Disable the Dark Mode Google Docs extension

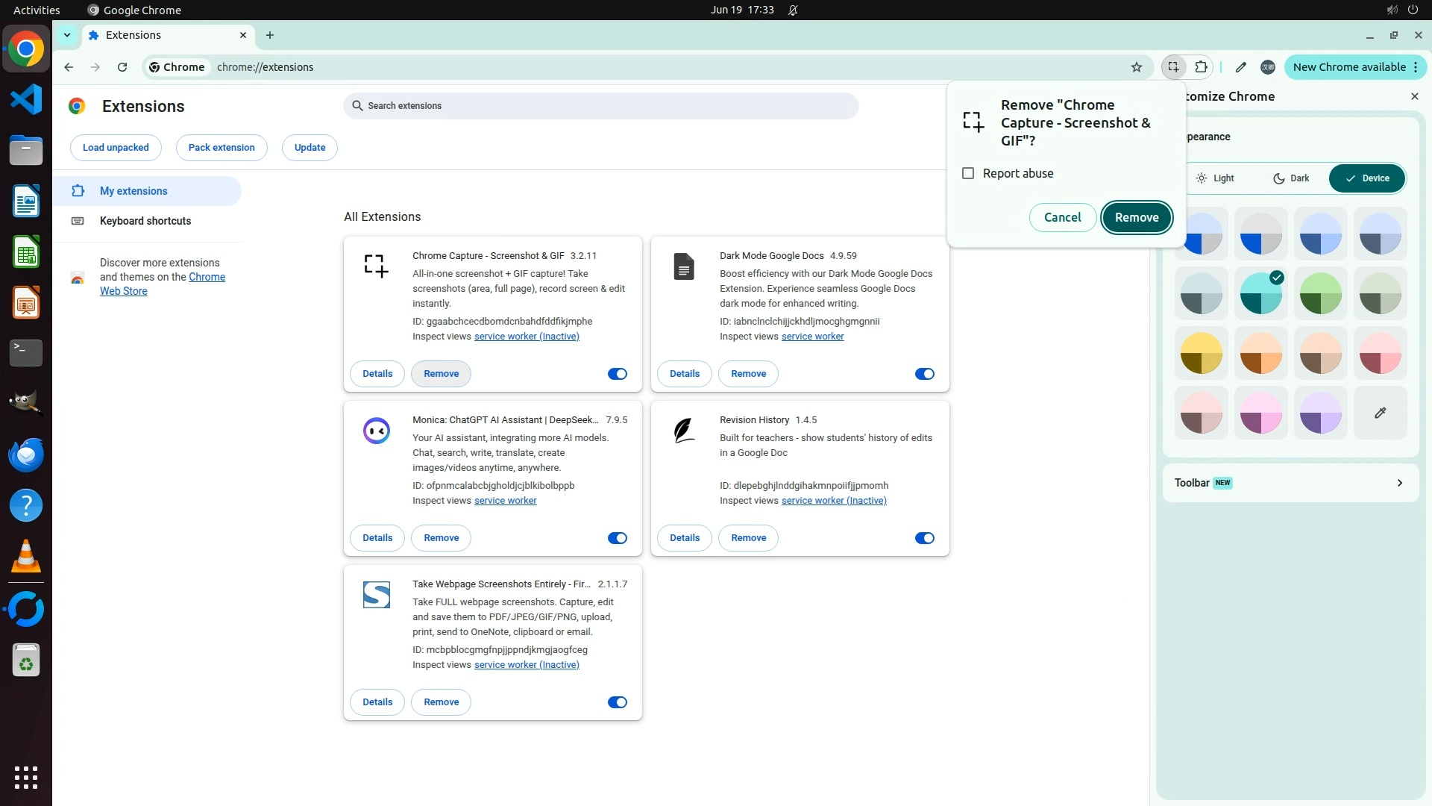924,374
